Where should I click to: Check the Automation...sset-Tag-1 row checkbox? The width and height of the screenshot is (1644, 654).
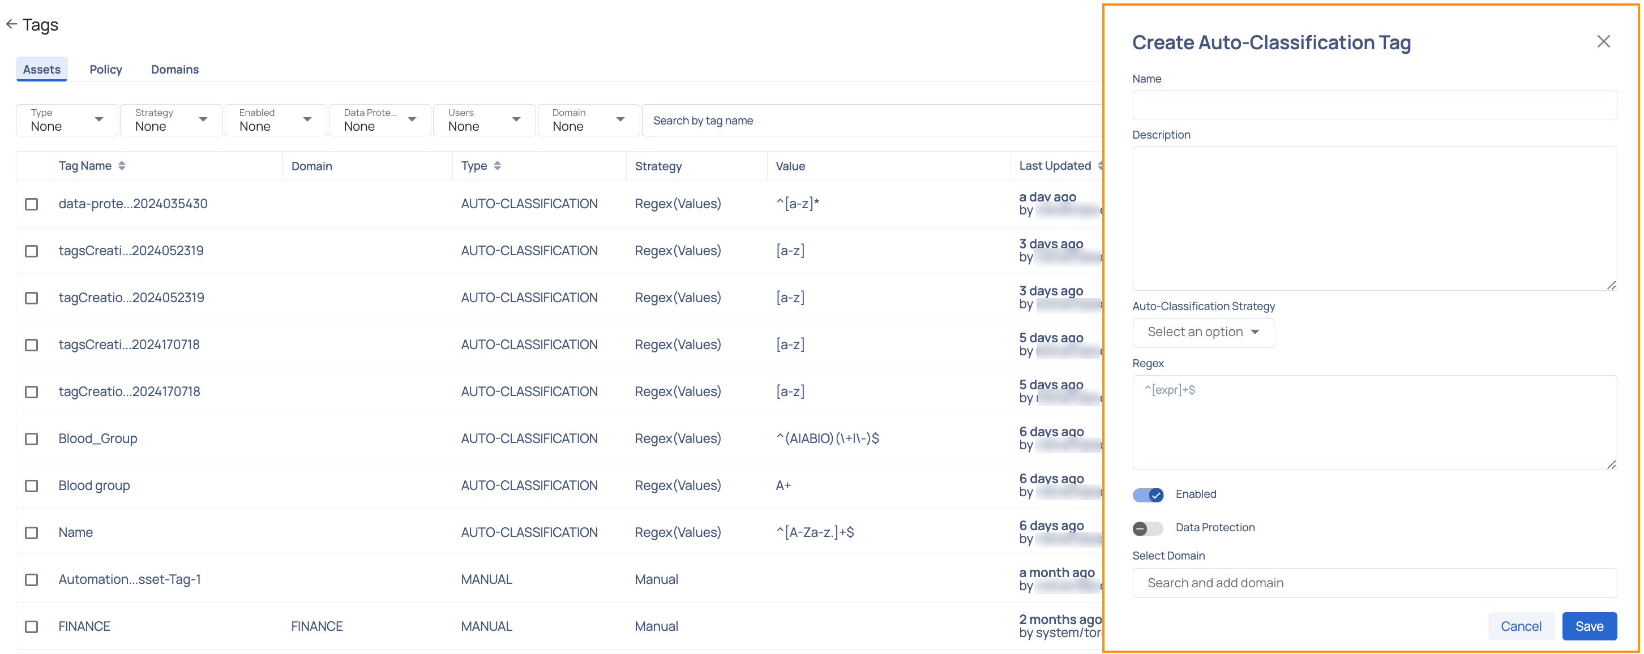[31, 580]
